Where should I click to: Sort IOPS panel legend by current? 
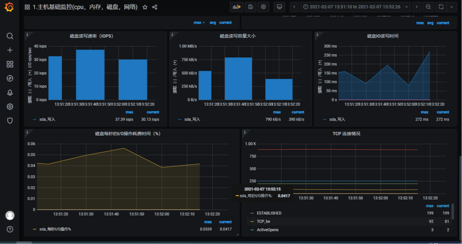153,112
